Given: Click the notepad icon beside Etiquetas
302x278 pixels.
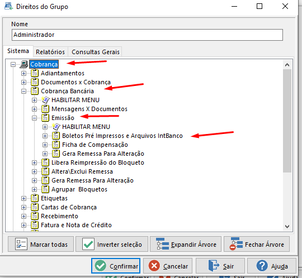Looking at the screenshot, I should coord(35,198).
